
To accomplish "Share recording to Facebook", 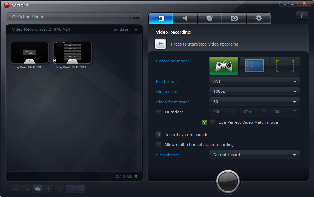I will click(60, 189).
